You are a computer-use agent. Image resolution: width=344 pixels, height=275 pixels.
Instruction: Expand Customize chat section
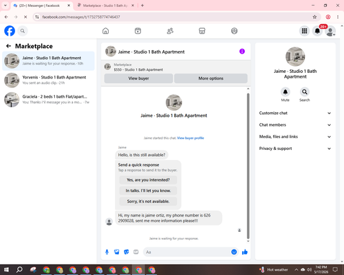[x=295, y=113]
